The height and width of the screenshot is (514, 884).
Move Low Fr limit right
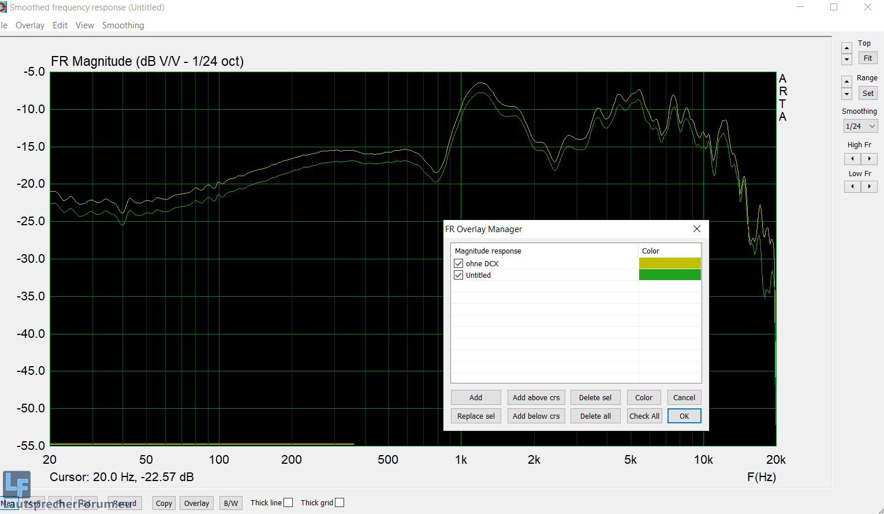click(869, 187)
